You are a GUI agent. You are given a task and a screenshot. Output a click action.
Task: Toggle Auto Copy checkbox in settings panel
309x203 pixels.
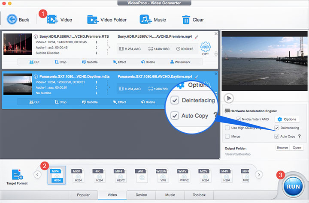[276, 136]
